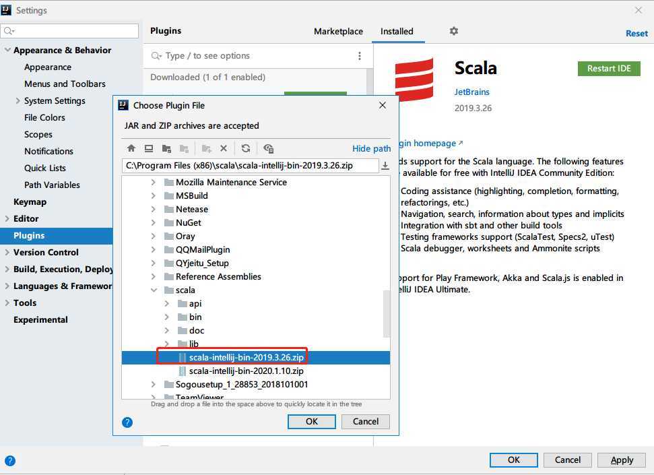Screen dimensions: 654x475
Task: Expand the bin subfolder
Action: click(x=167, y=317)
